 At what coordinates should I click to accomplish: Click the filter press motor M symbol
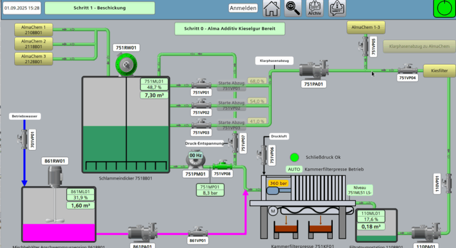point(273,211)
